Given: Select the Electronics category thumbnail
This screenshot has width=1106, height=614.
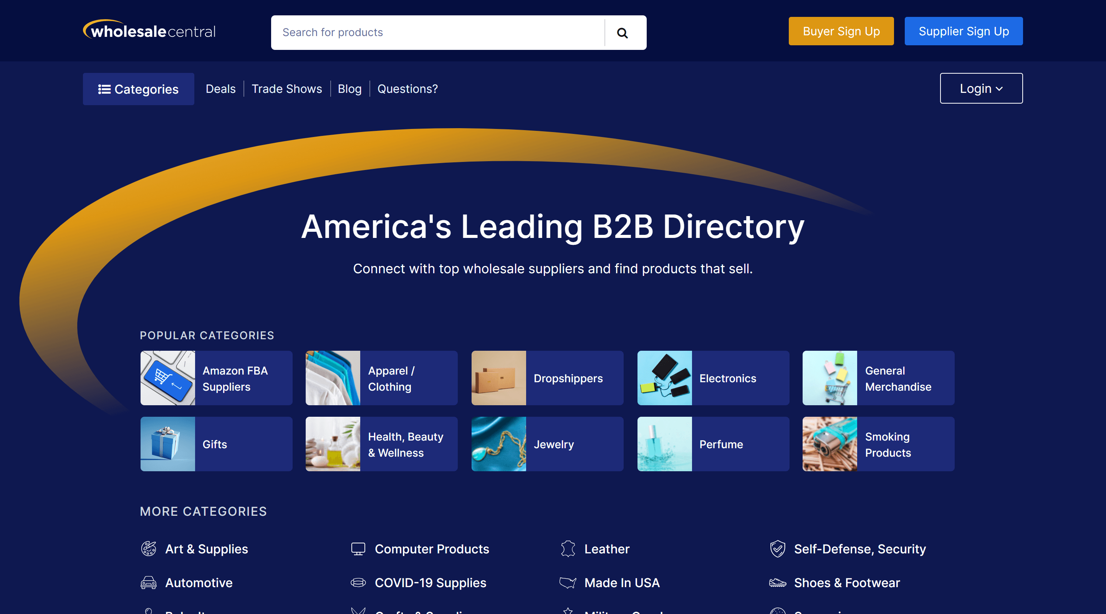Looking at the screenshot, I should (664, 378).
